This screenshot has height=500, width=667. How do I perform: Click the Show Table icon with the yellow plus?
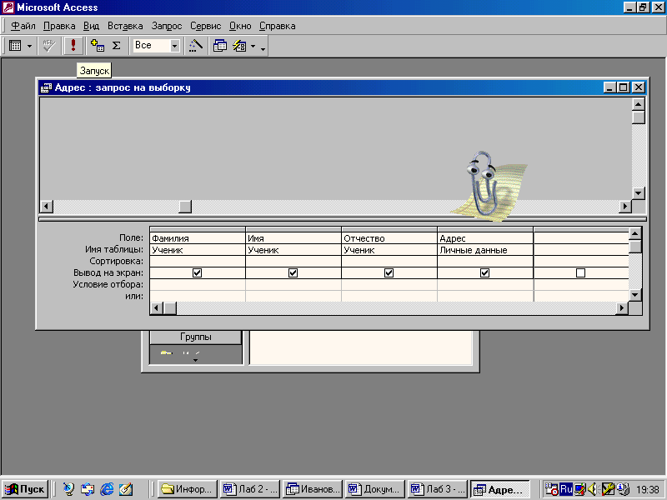tap(98, 46)
